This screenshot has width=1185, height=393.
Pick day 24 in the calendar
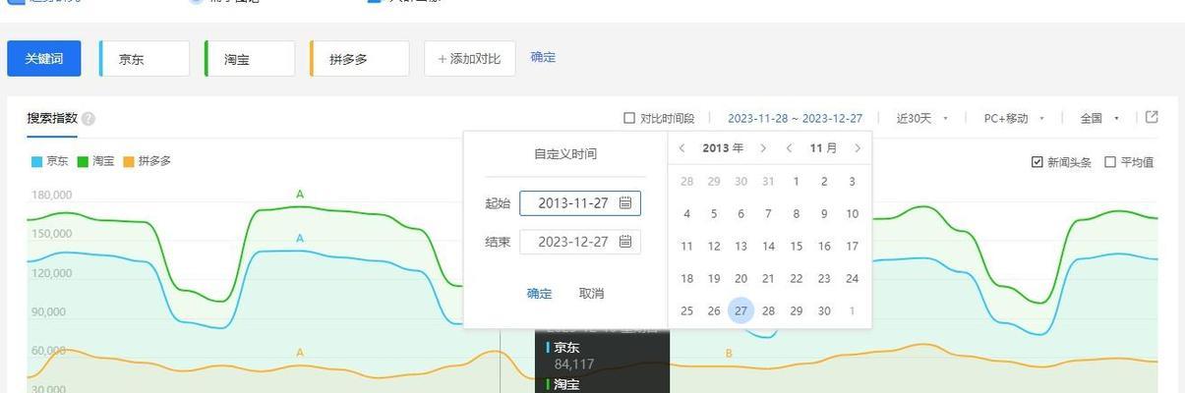pyautogui.click(x=852, y=278)
